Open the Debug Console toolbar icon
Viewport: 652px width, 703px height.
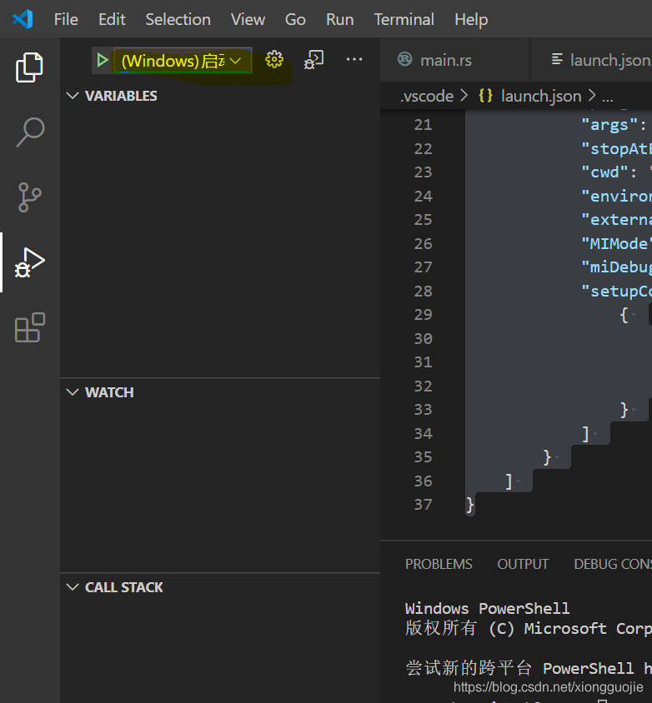click(x=313, y=60)
